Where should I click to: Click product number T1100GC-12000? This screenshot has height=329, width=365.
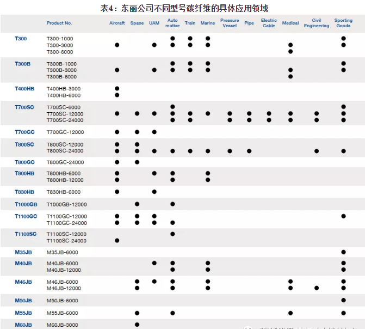pos(66,216)
